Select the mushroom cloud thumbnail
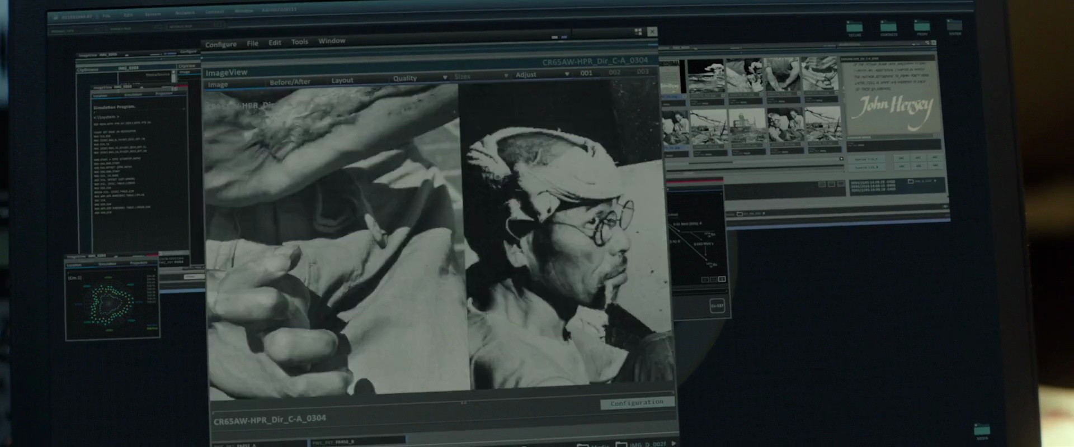This screenshot has width=1074, height=447. pos(705,76)
